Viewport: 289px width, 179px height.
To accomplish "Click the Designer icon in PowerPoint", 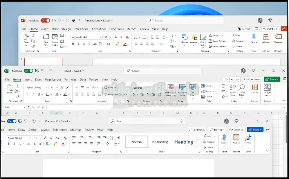I will click(278, 38).
